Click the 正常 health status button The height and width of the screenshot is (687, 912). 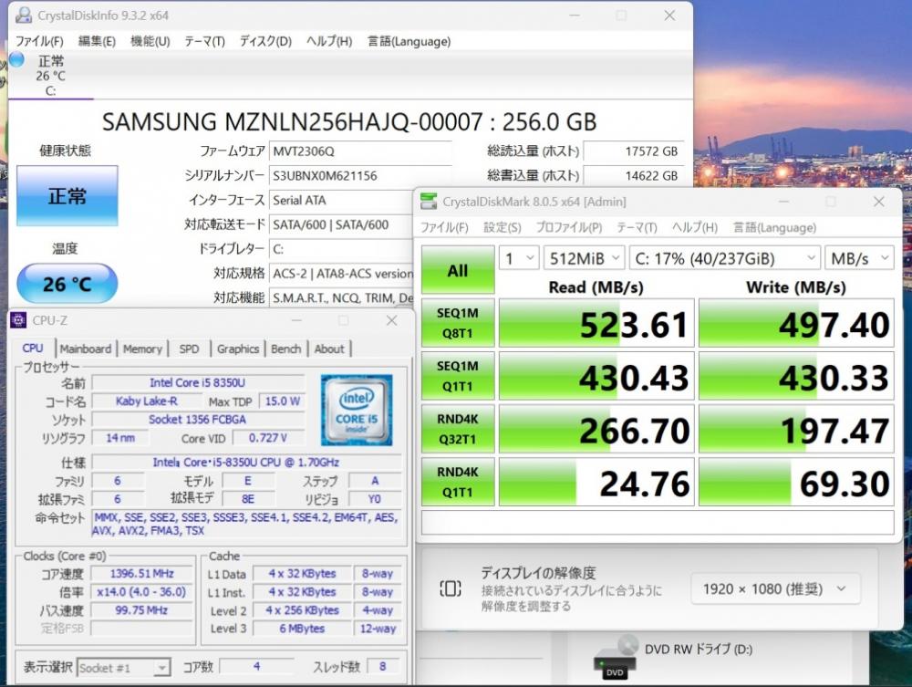[x=67, y=196]
